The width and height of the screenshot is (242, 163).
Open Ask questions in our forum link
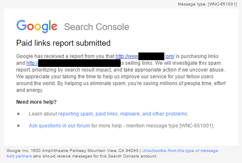click(x=59, y=126)
